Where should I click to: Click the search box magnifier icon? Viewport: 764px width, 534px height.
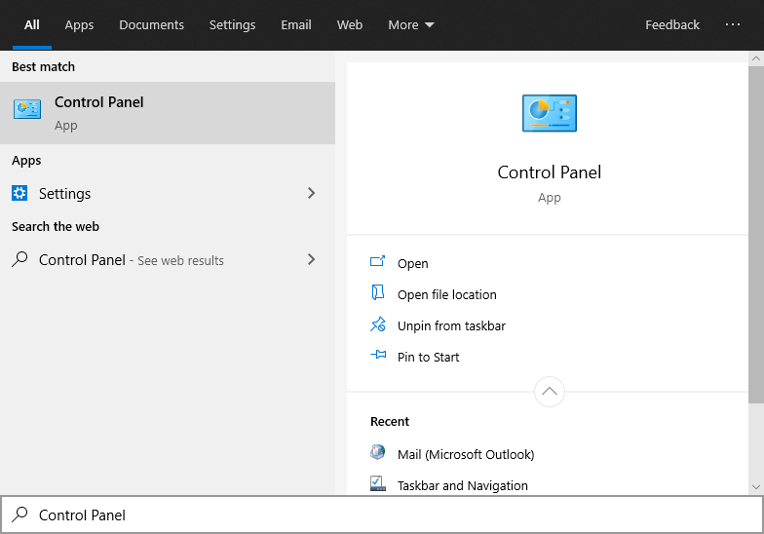point(19,515)
